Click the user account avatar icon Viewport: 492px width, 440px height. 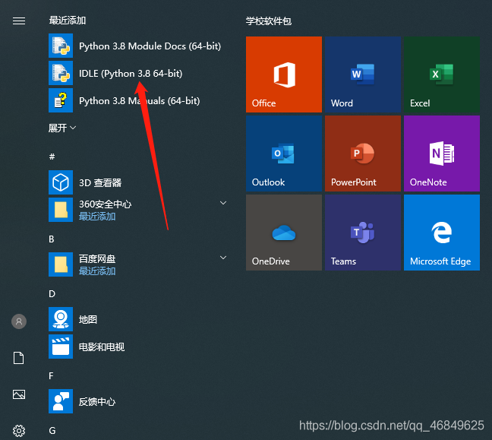tap(19, 321)
